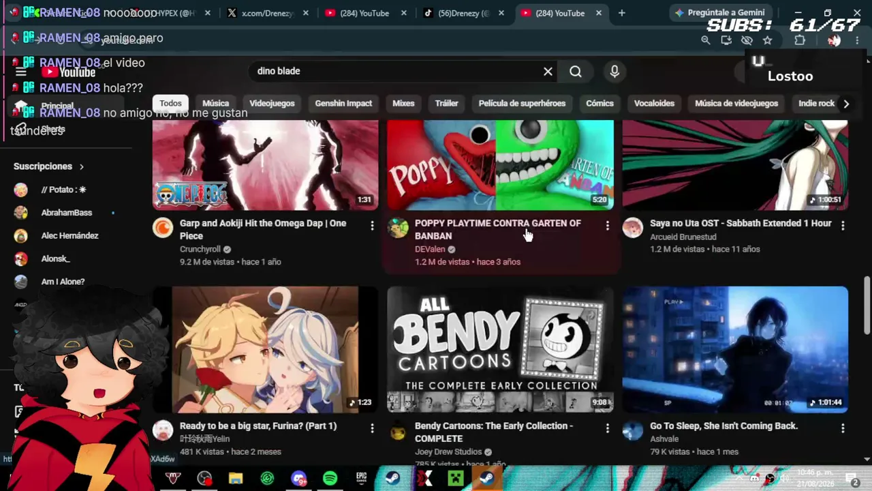This screenshot has width=872, height=491.
Task: Open Minecraft from the taskbar
Action: 456,479
